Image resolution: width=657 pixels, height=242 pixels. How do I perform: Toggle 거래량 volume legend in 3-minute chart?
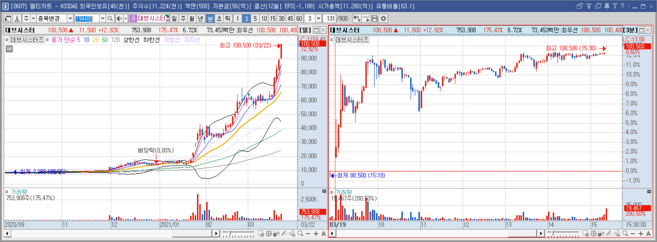click(331, 192)
